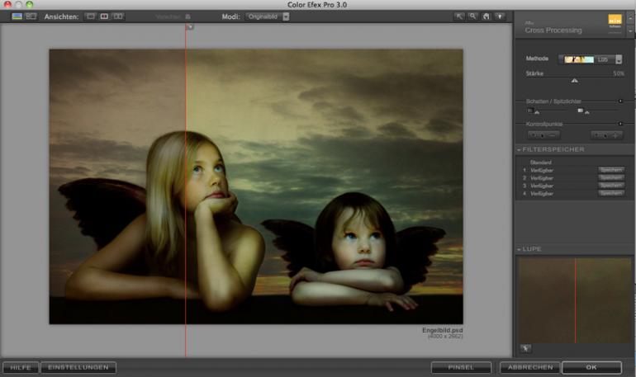Collapse the Lupe section
Viewport: 636px width, 377px height.
(x=519, y=249)
